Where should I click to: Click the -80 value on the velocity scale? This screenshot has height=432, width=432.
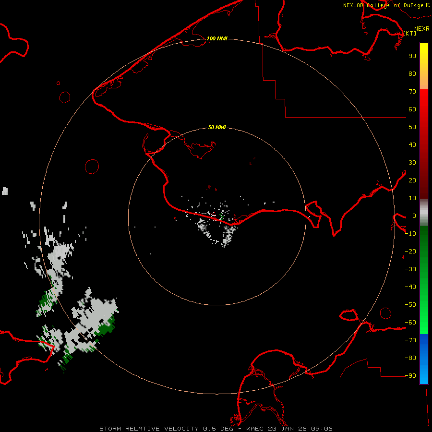pyautogui.click(x=410, y=358)
